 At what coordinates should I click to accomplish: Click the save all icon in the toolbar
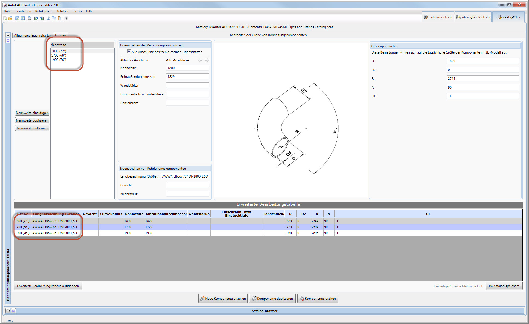(x=23, y=18)
